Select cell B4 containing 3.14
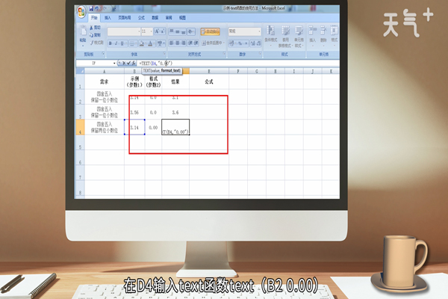Screen dimensions: 448x299 135,128
